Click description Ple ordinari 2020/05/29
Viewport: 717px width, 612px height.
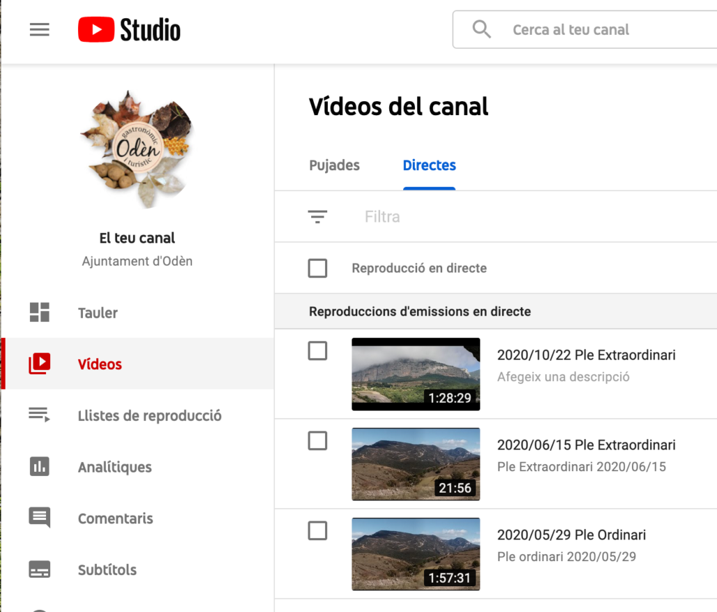point(567,557)
